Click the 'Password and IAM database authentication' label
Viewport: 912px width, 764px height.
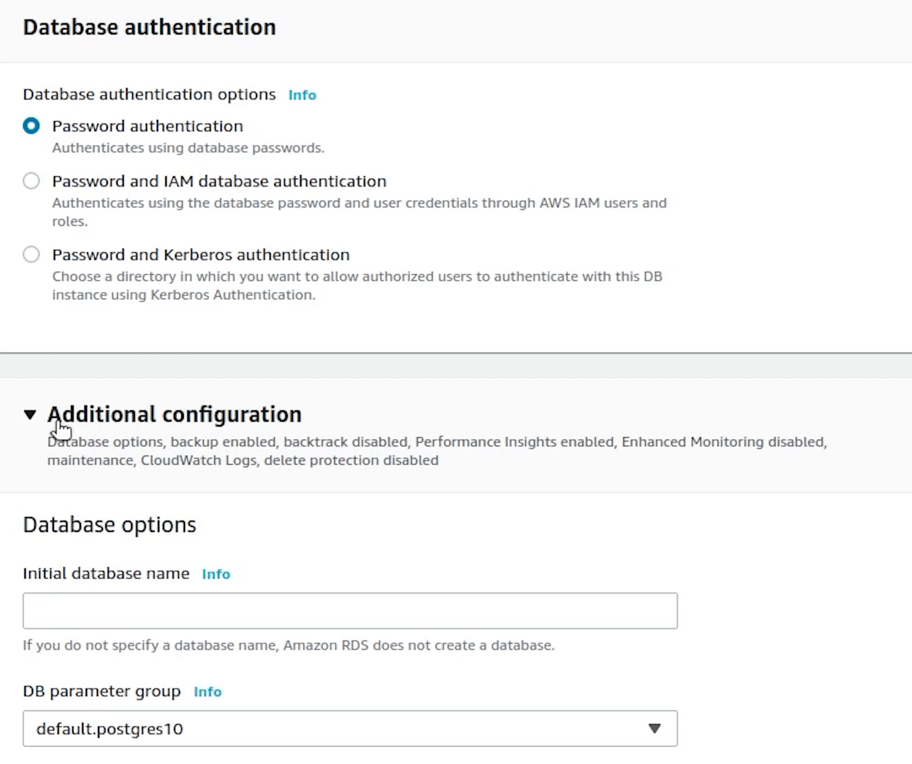219,181
